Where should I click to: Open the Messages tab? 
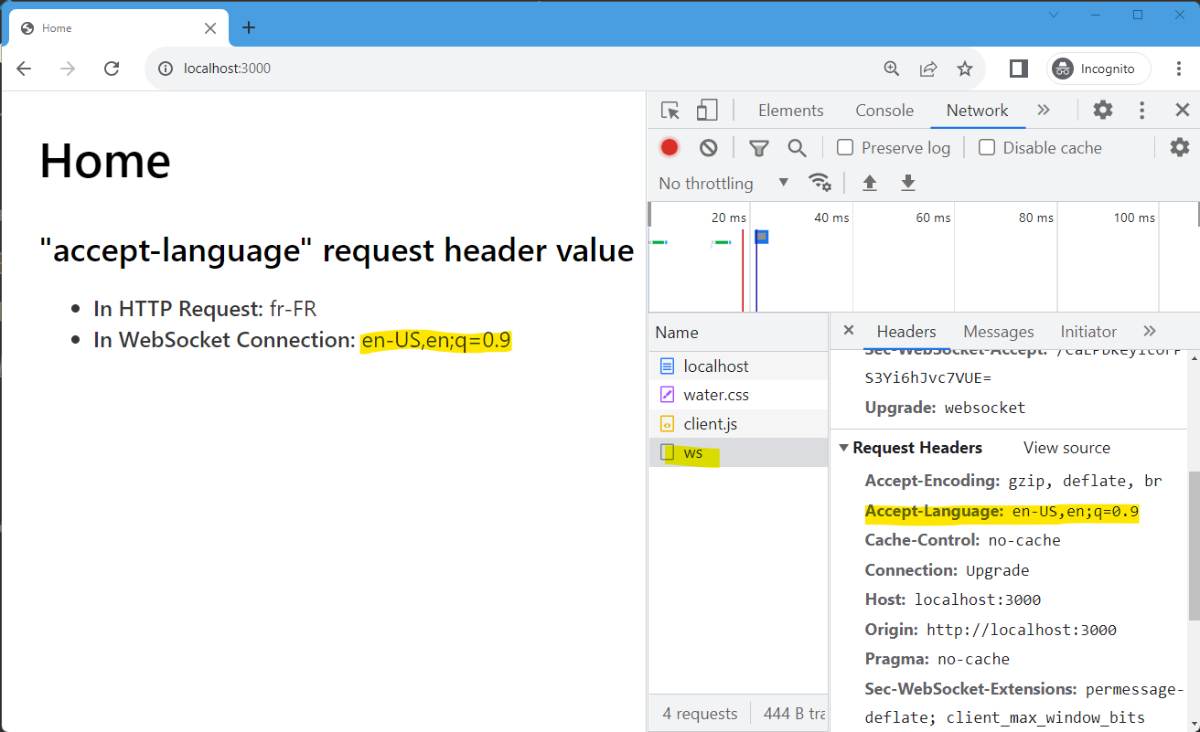(998, 331)
